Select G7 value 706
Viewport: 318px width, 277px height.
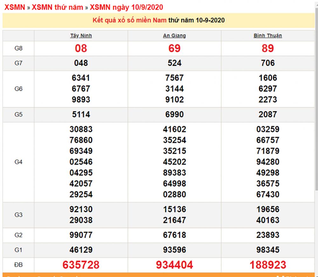click(x=268, y=63)
